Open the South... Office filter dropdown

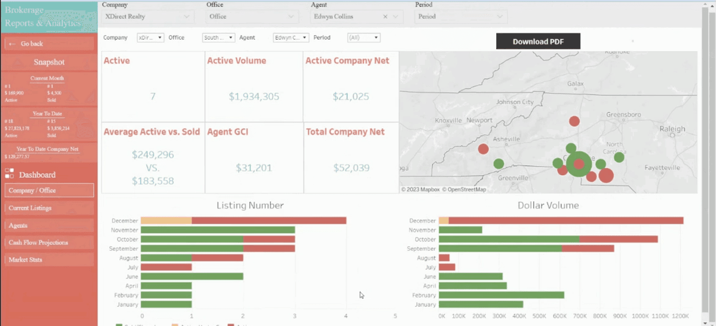(218, 38)
